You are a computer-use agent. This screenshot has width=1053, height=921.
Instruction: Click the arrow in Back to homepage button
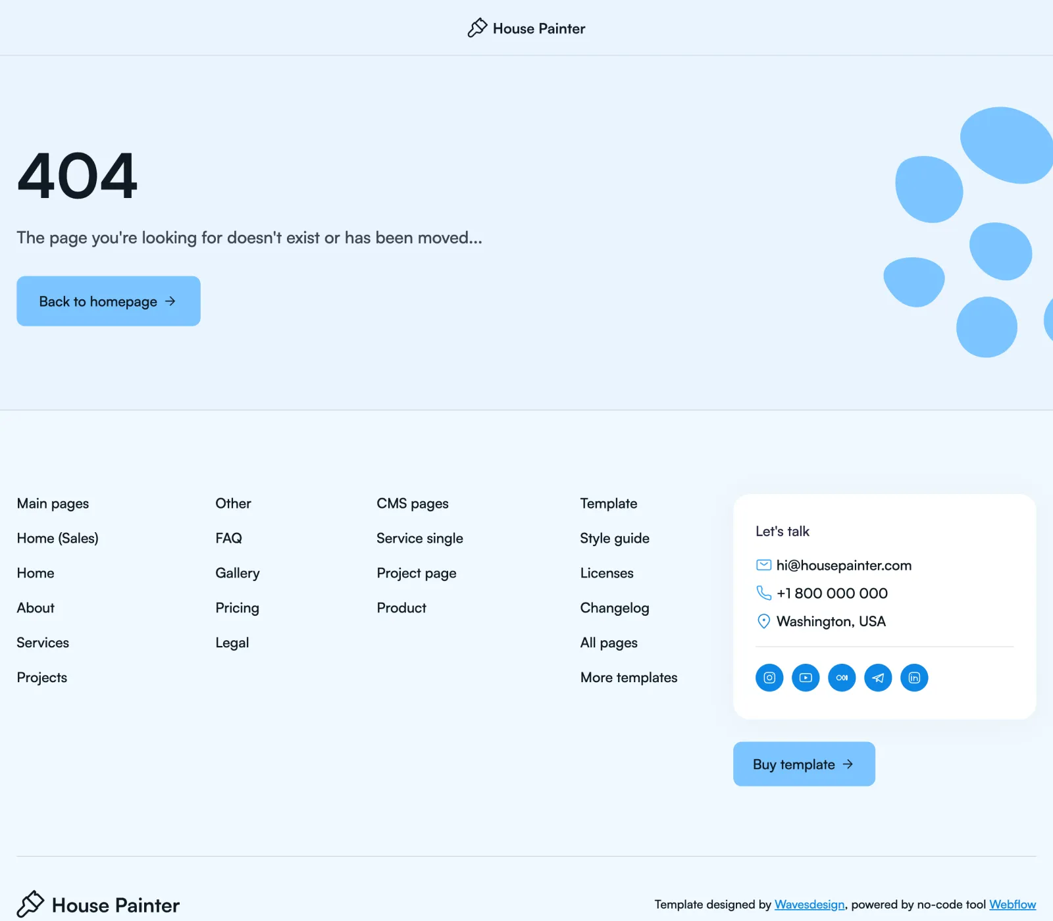point(170,301)
